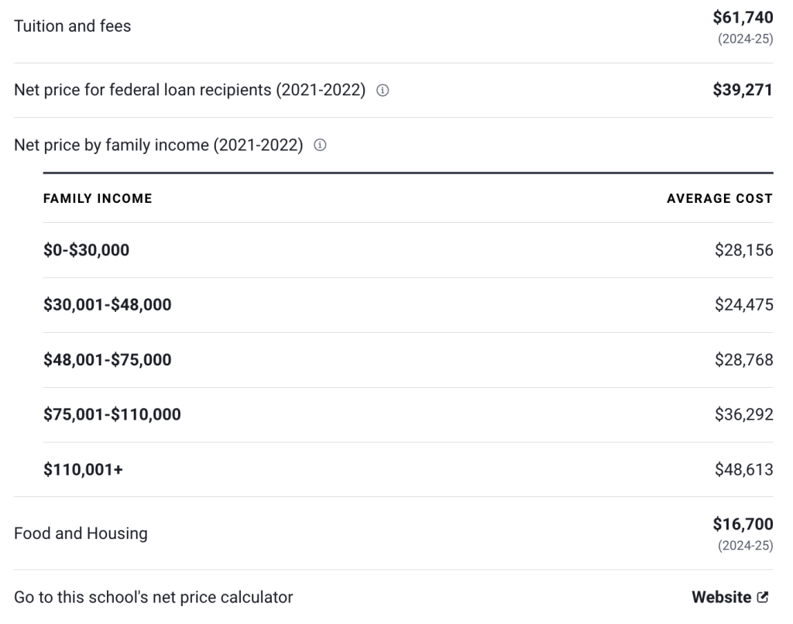Click the $28,156 average cost value

click(x=743, y=250)
